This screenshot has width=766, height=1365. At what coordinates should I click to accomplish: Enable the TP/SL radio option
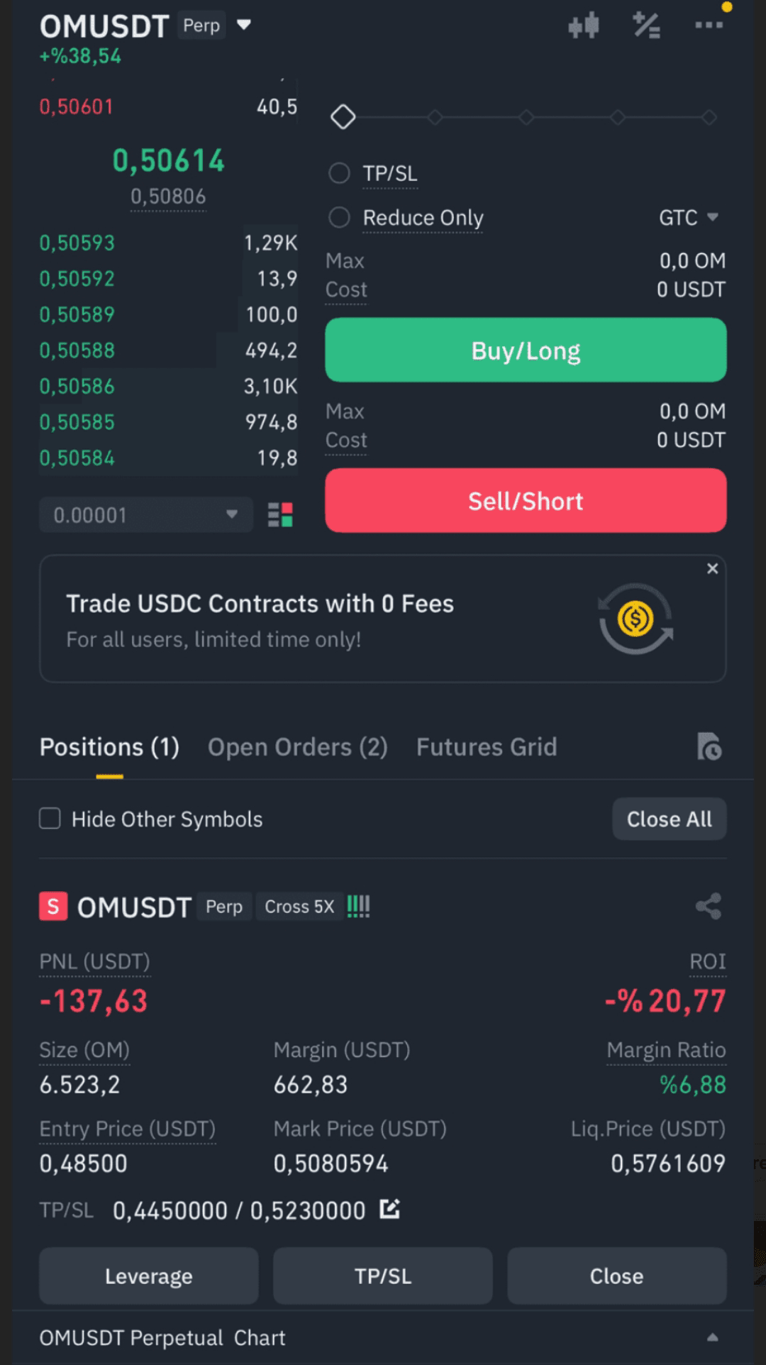click(339, 173)
